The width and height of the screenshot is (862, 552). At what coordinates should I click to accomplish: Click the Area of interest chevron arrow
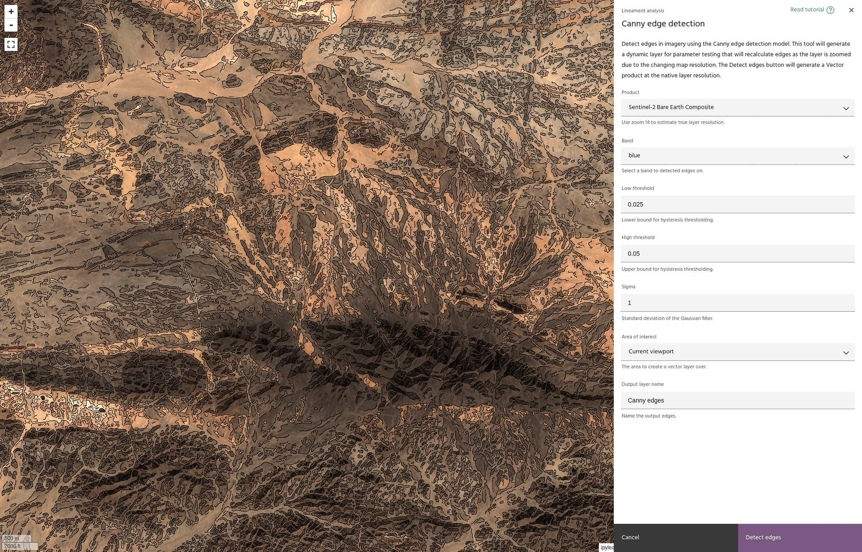tap(846, 353)
